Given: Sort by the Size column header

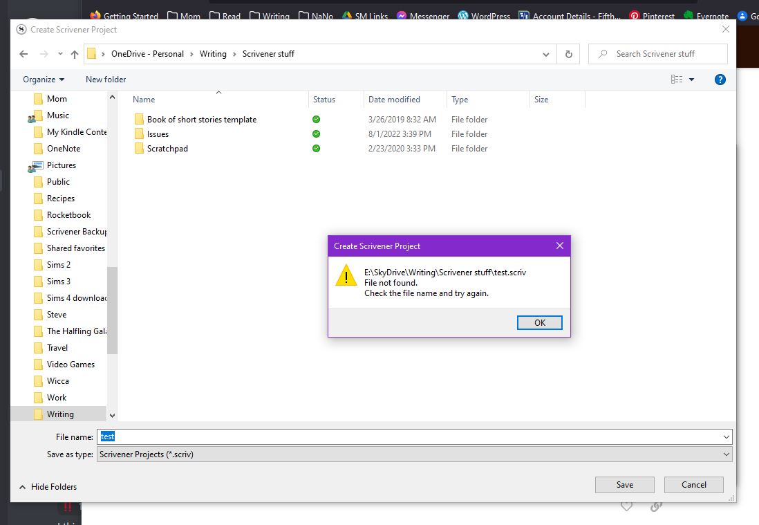Looking at the screenshot, I should tap(541, 100).
